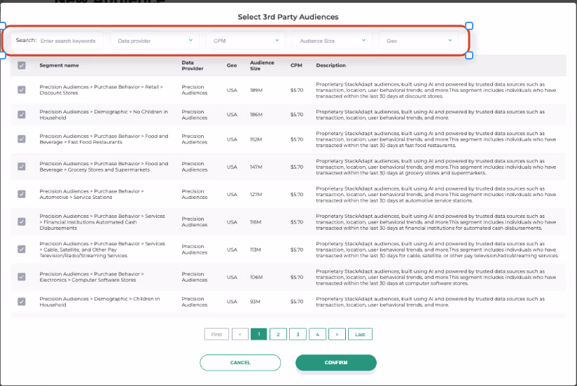
Task: Select current page 1 button
Action: tap(258, 334)
